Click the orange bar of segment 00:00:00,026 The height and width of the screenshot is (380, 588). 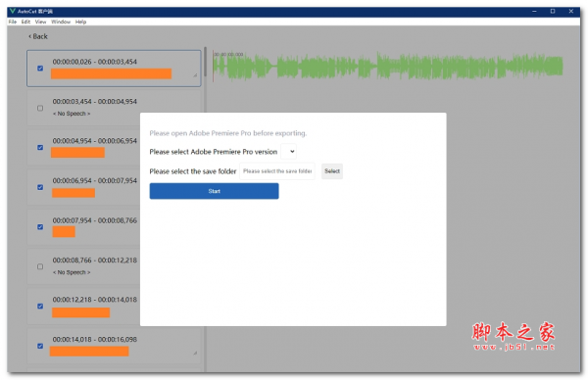pos(112,73)
